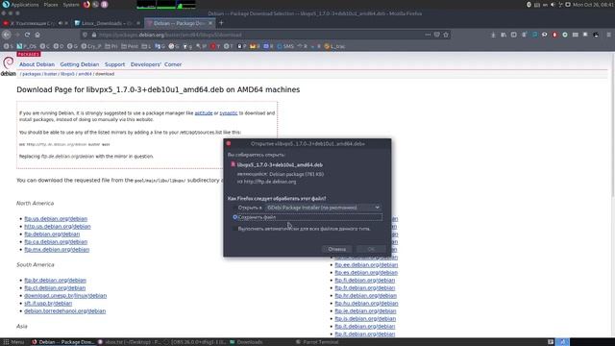Open the SMS bookmark
Image resolution: width=615 pixels, height=346 pixels.
point(285,46)
